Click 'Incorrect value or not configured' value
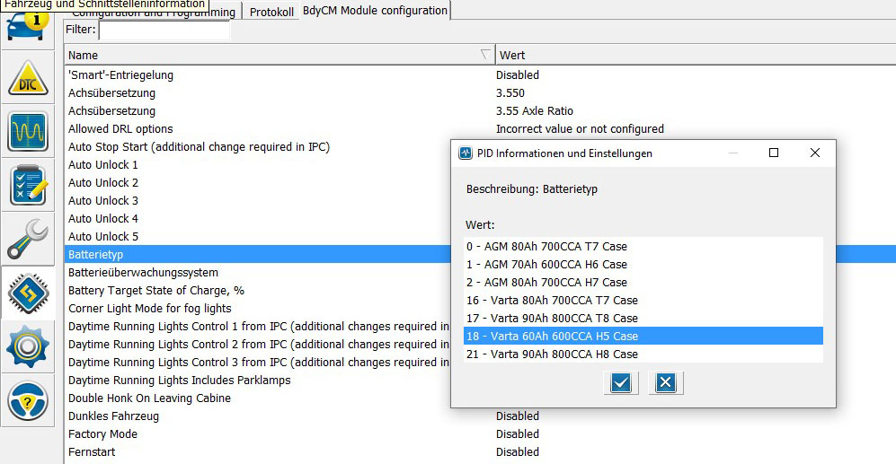The height and width of the screenshot is (464, 896). click(x=580, y=128)
